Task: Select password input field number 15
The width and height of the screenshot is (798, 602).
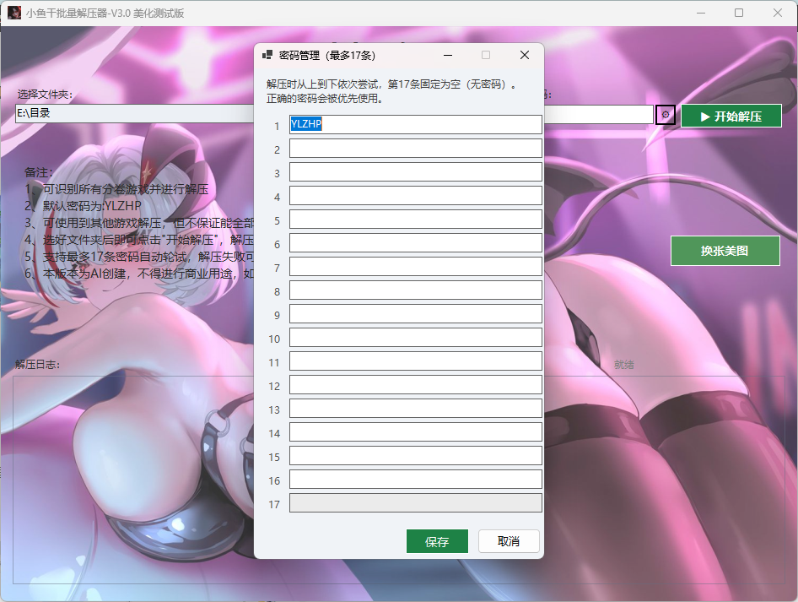Action: tap(416, 456)
